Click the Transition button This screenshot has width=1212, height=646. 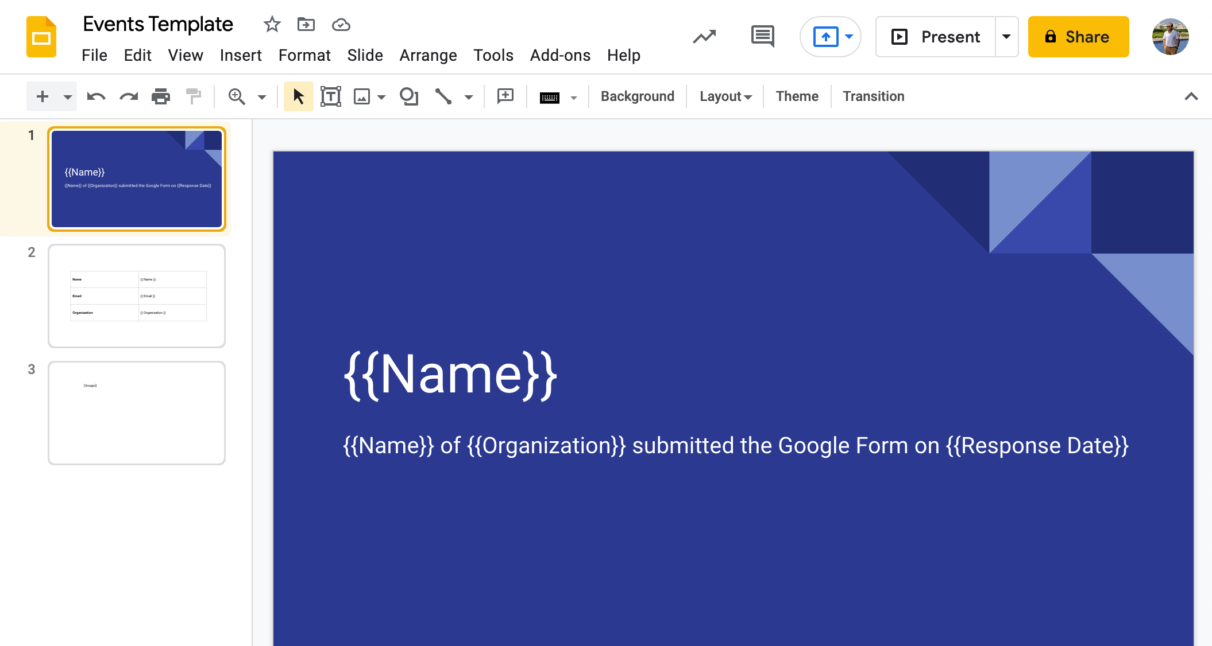click(x=872, y=96)
